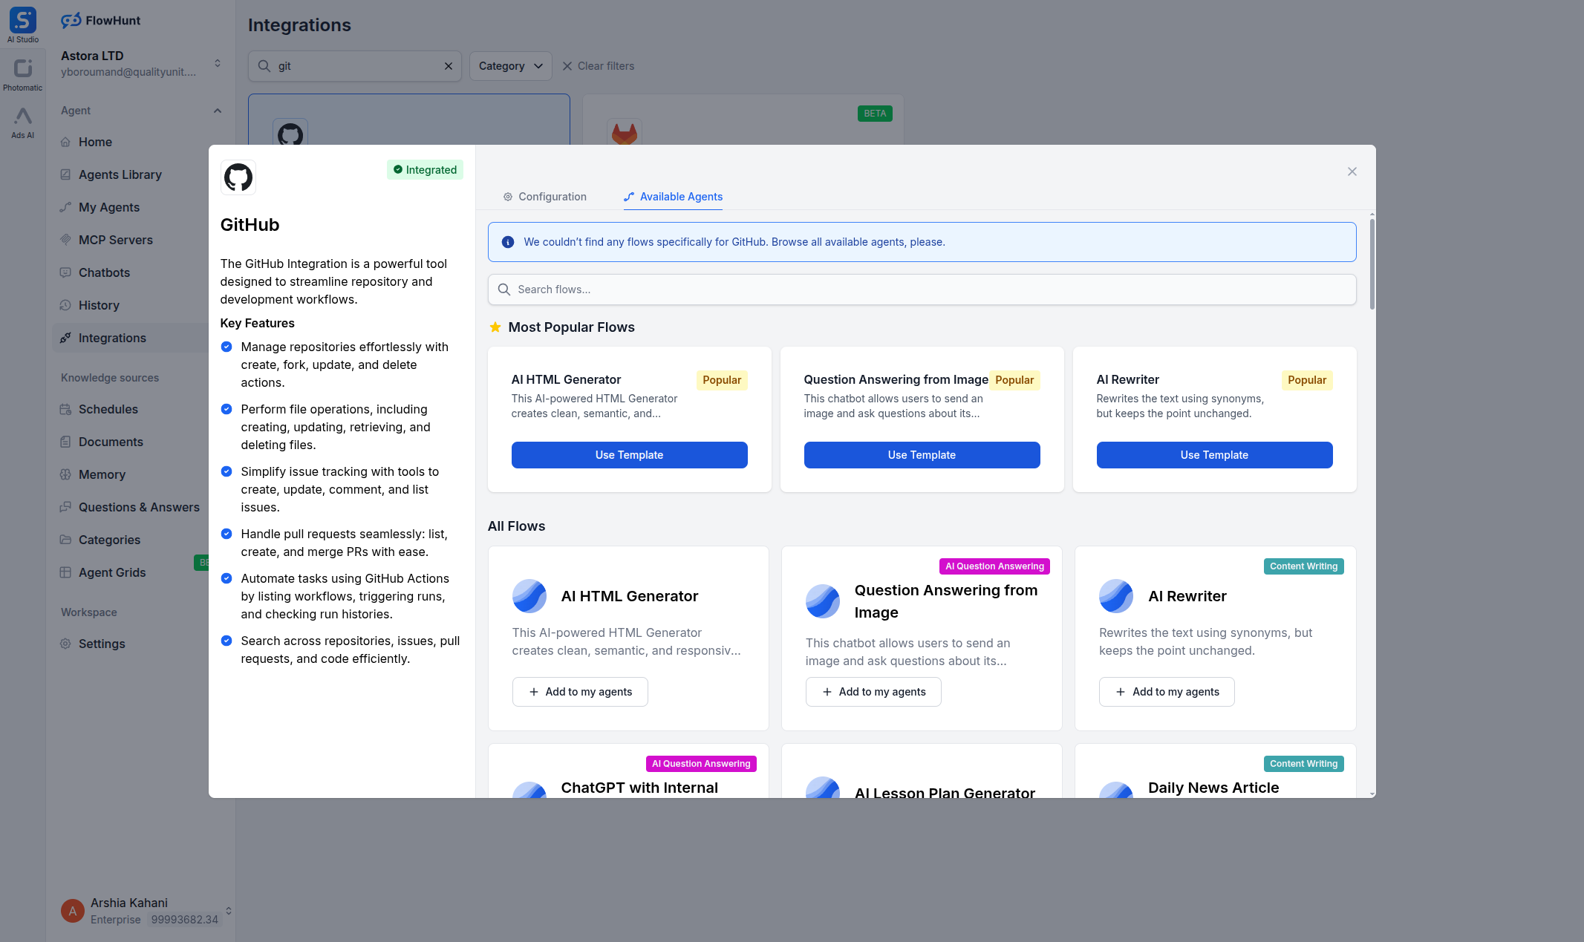Click Clear filters next to search

[x=599, y=65]
